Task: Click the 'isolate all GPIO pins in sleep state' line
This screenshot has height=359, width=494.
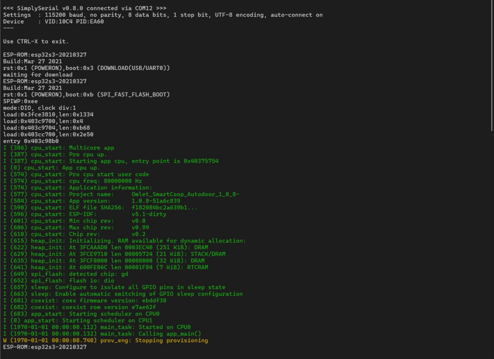Action: [114, 287]
